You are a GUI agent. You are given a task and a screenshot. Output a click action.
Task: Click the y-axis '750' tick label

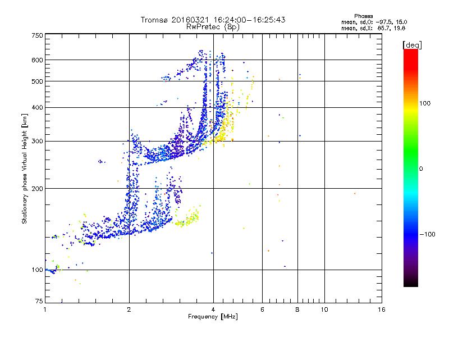(37, 35)
